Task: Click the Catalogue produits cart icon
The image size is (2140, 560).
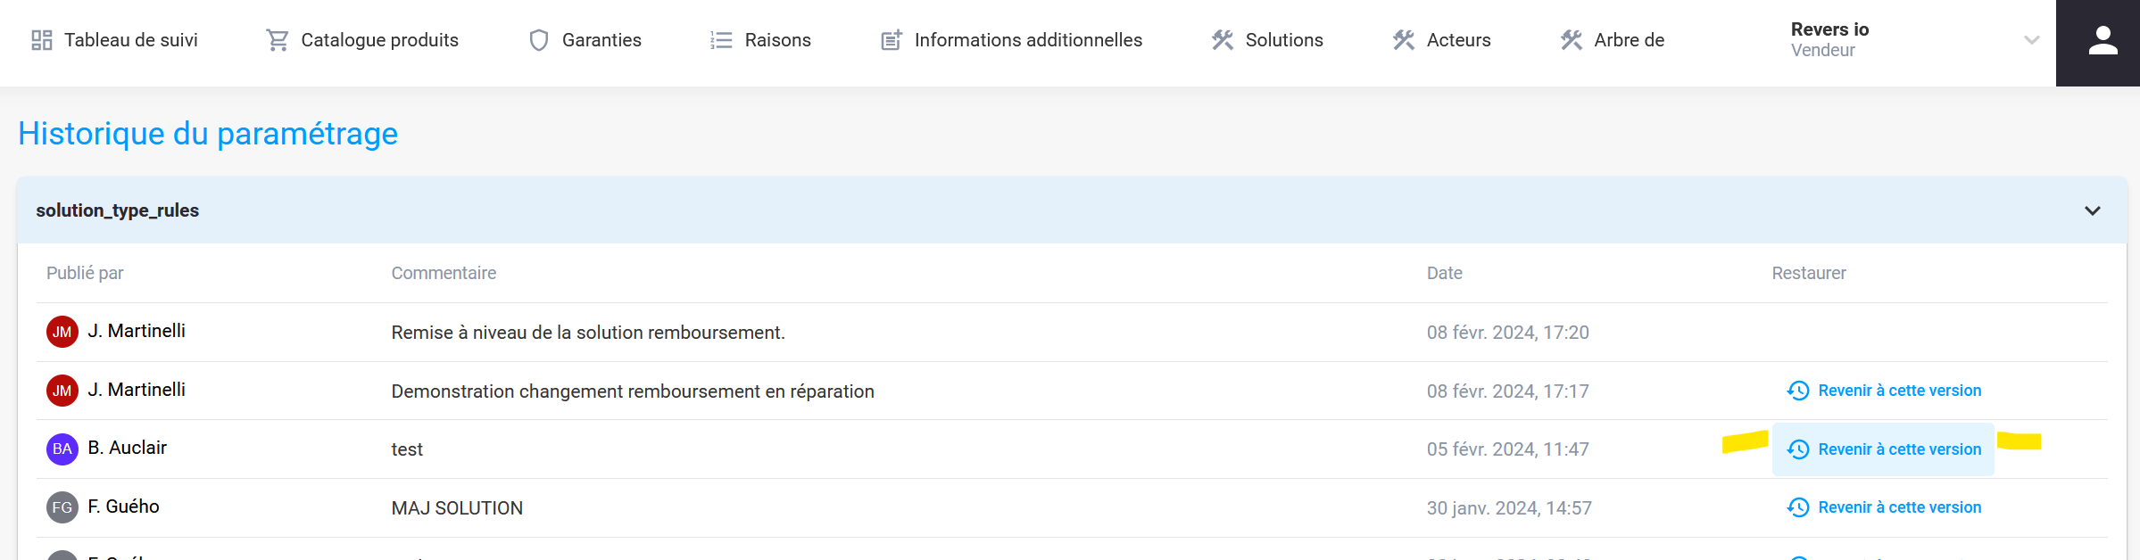Action: coord(278,40)
